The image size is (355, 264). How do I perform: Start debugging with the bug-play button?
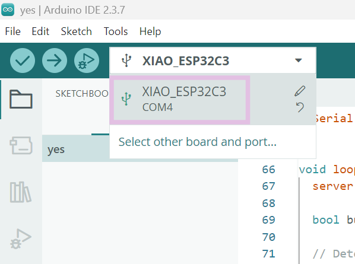(87, 61)
